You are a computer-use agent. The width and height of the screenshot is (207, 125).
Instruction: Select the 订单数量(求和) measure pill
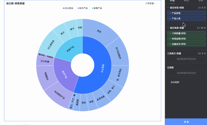click(x=186, y=33)
